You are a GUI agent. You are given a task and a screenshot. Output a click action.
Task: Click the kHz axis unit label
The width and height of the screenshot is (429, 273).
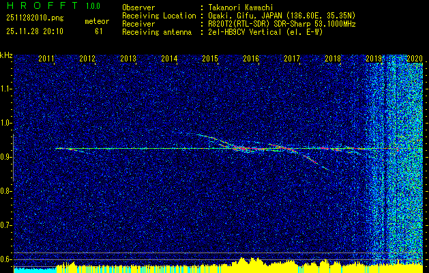6,55
